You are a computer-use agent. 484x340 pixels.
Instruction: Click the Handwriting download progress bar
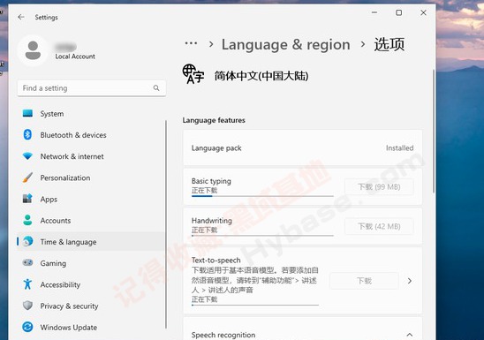pyautogui.click(x=262, y=236)
